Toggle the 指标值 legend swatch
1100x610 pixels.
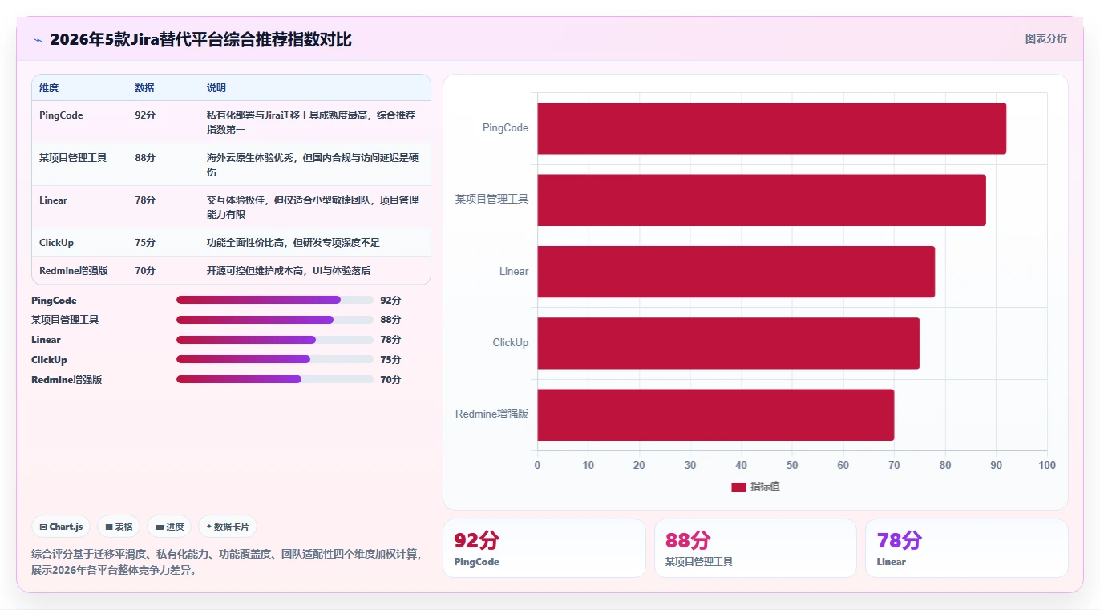(x=738, y=487)
